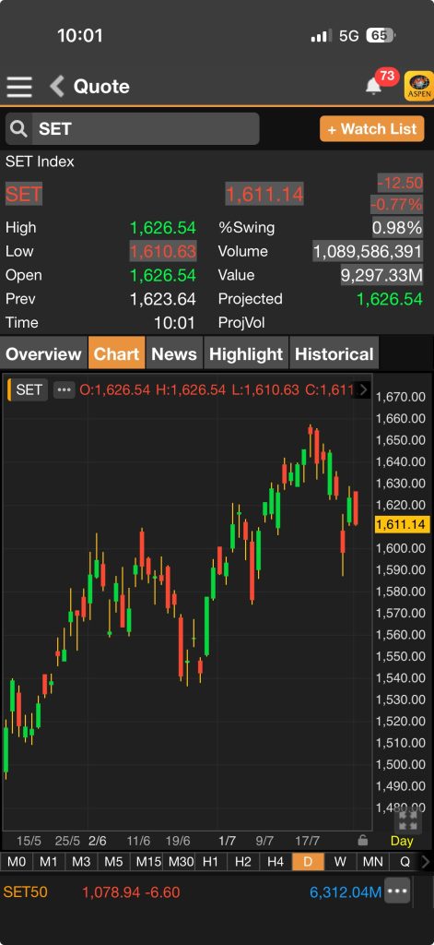Select the W weekly timeframe
The image size is (434, 945).
340,862
